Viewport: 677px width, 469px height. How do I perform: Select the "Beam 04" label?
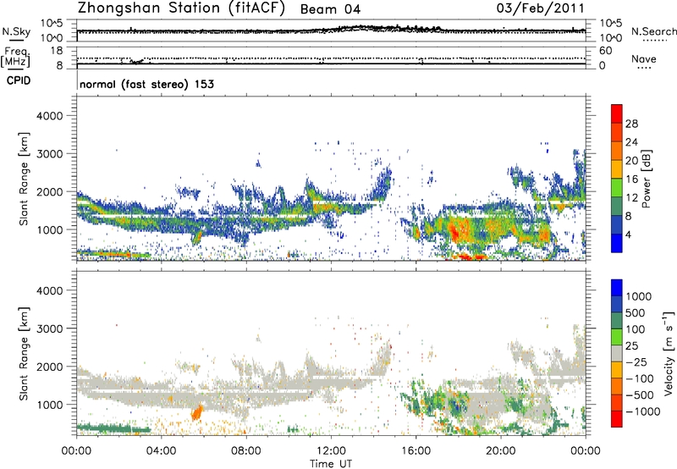330,9
